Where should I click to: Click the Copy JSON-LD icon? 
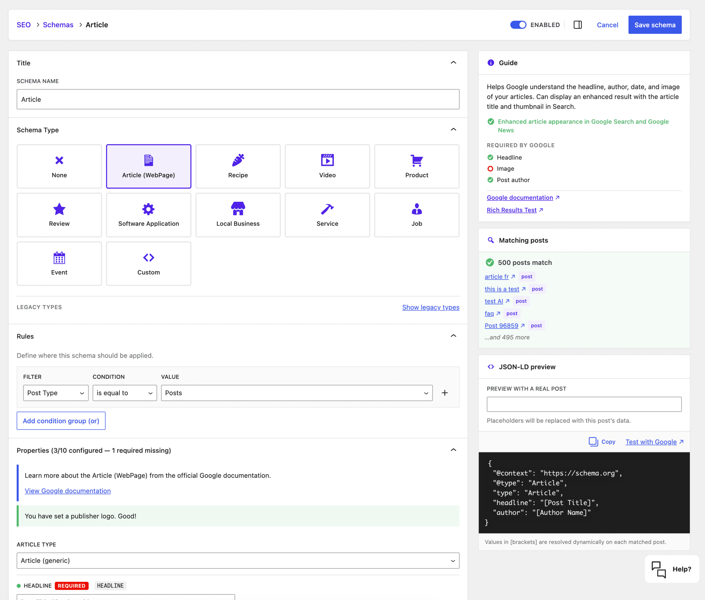593,441
